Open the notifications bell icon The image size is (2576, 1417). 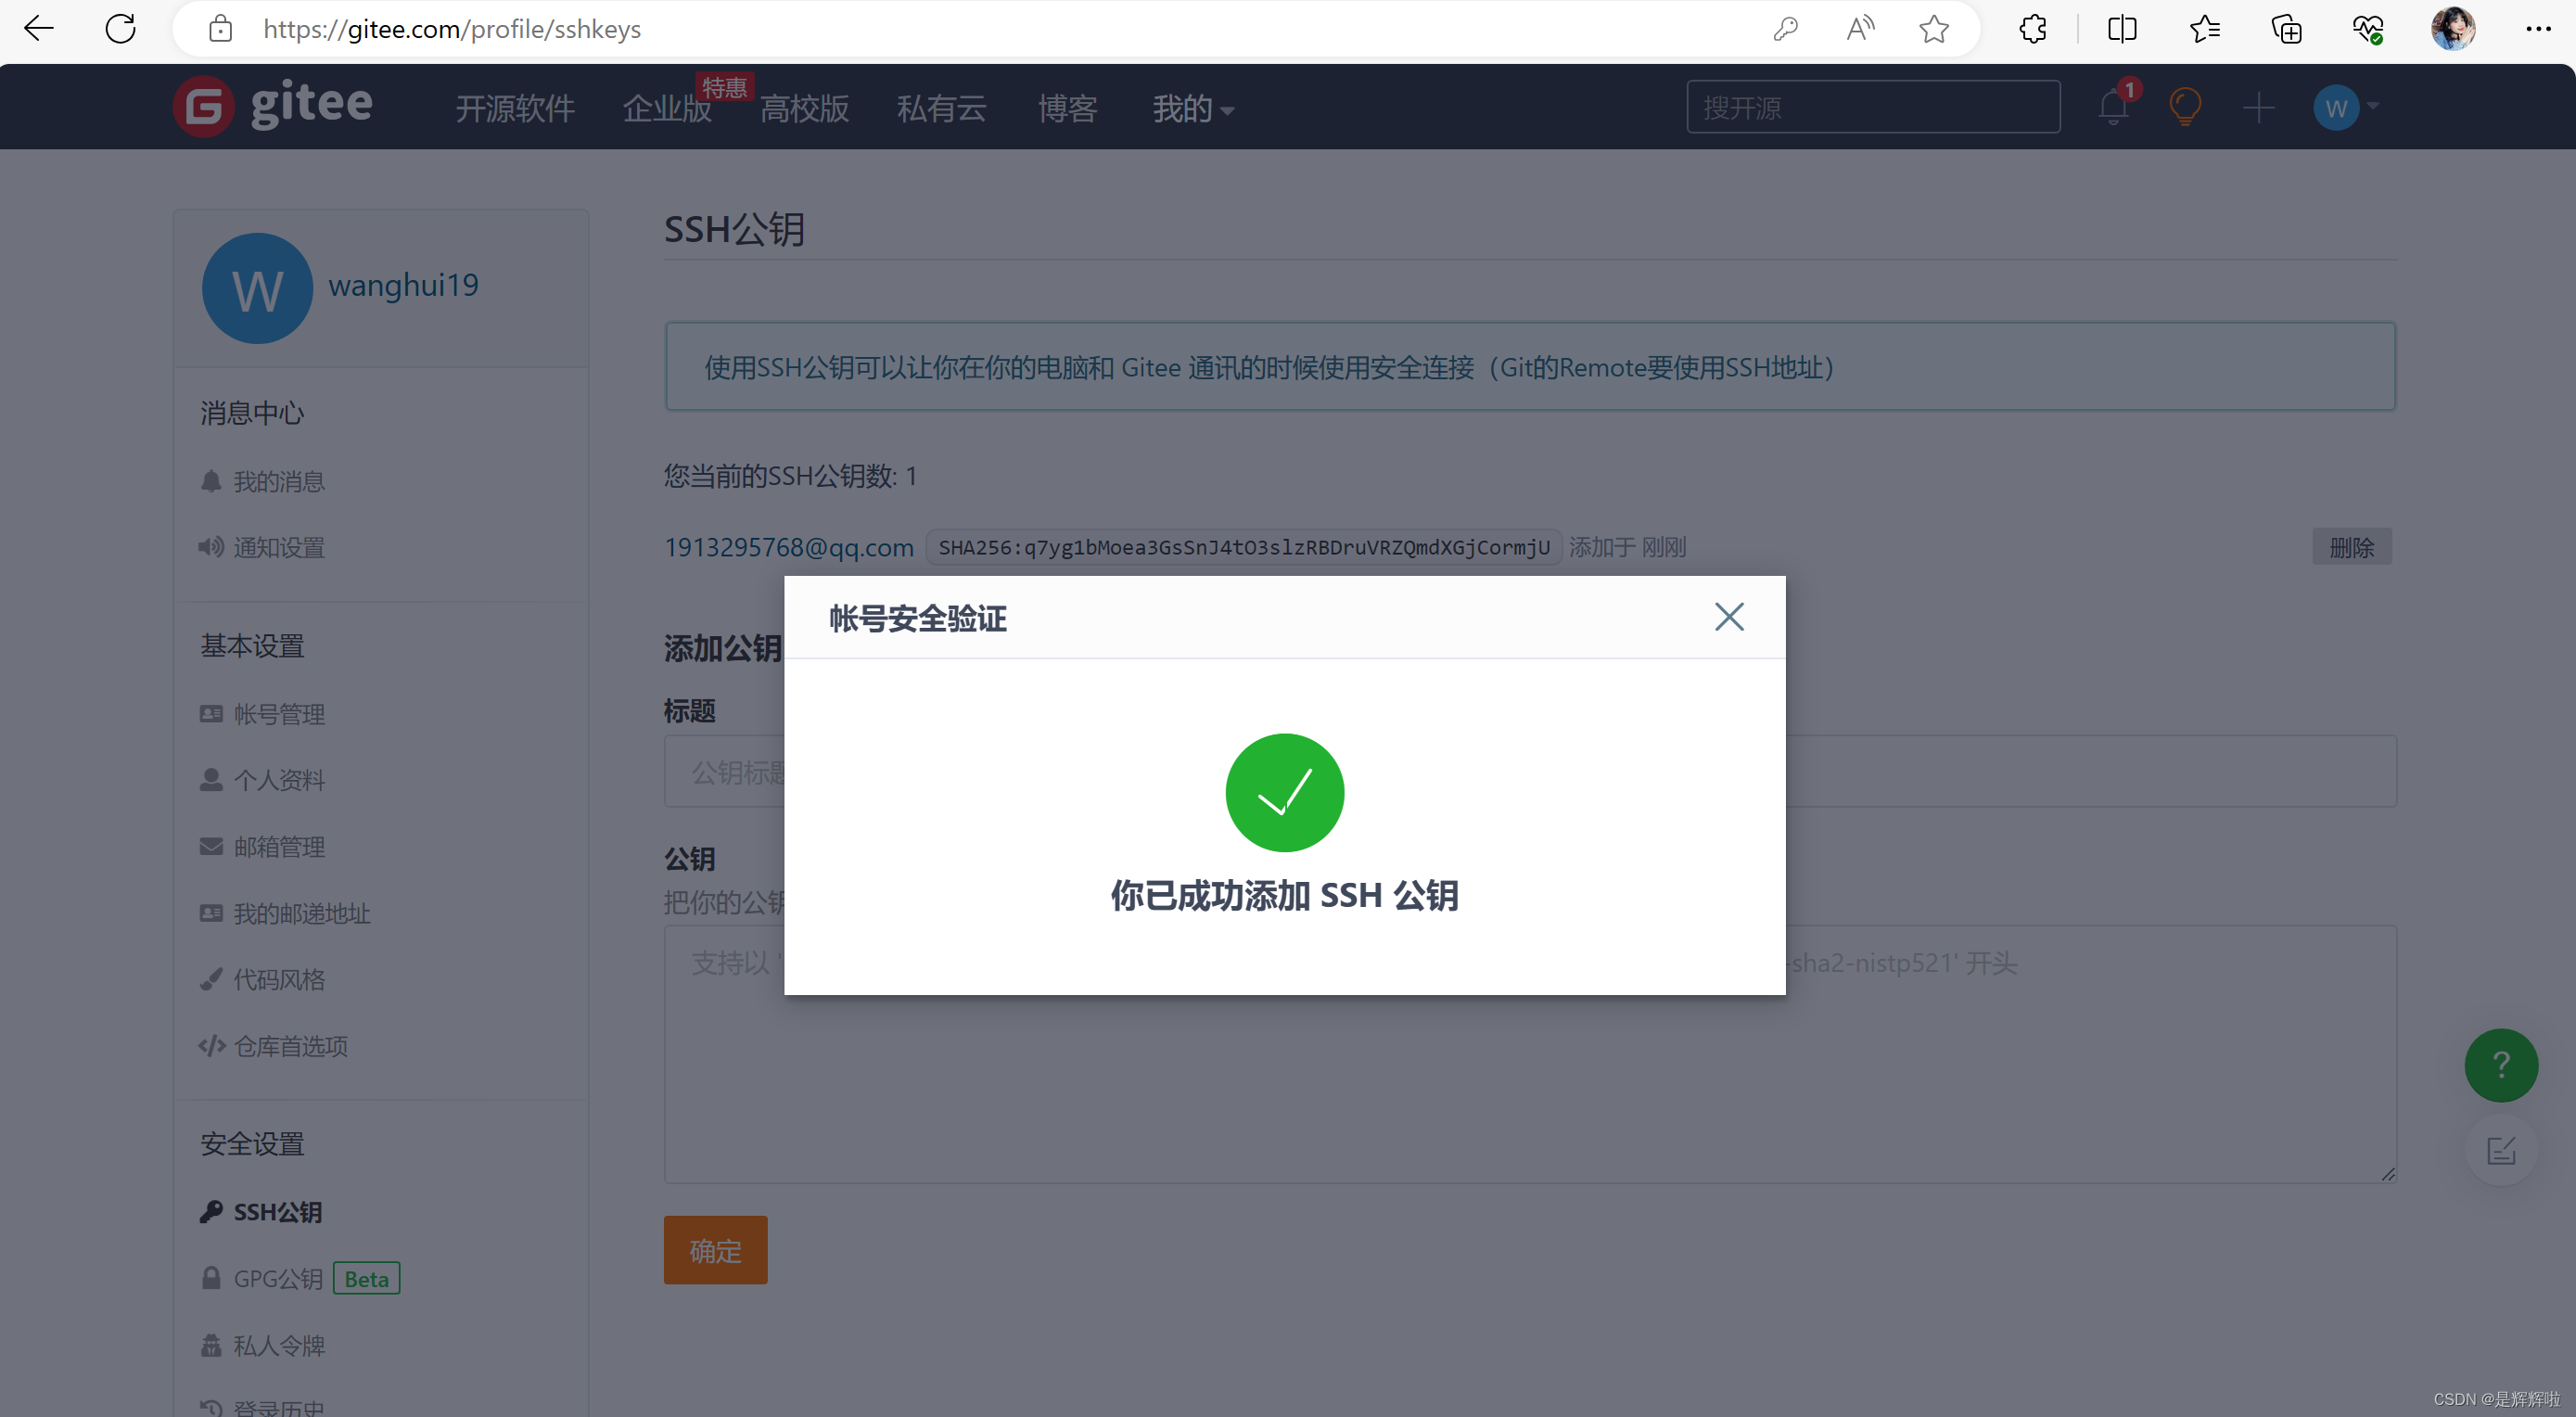point(2112,107)
